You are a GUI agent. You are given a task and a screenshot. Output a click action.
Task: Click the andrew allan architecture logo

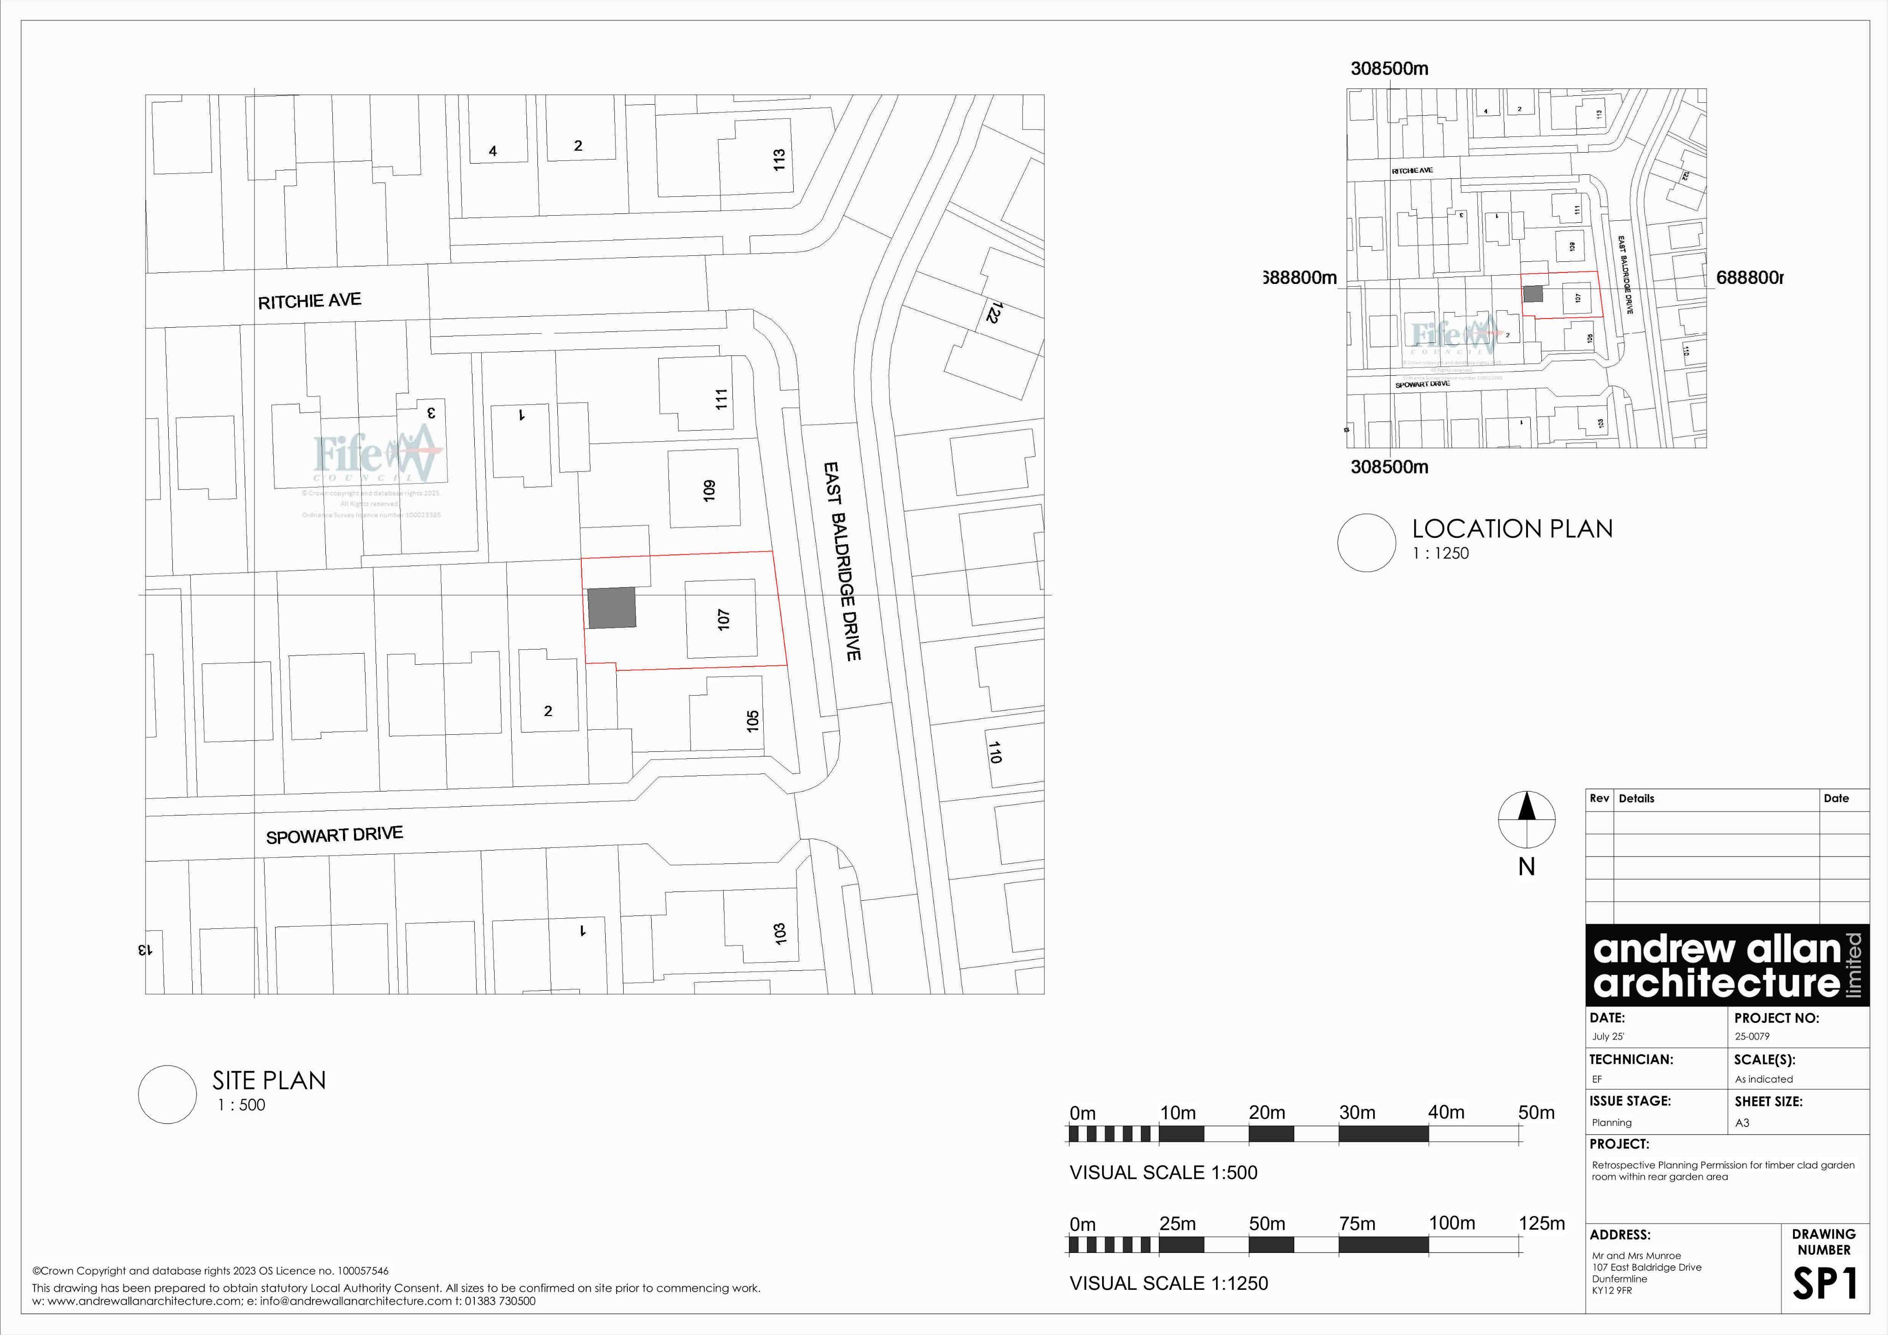pos(1727,966)
